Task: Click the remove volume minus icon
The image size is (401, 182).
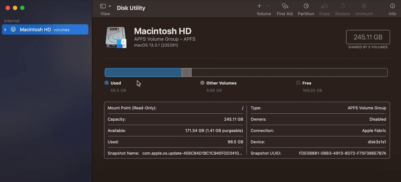Action: pyautogui.click(x=269, y=6)
